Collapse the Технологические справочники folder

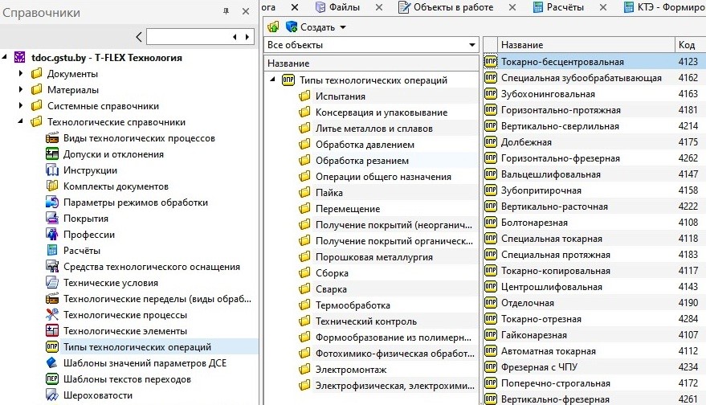[x=21, y=121]
